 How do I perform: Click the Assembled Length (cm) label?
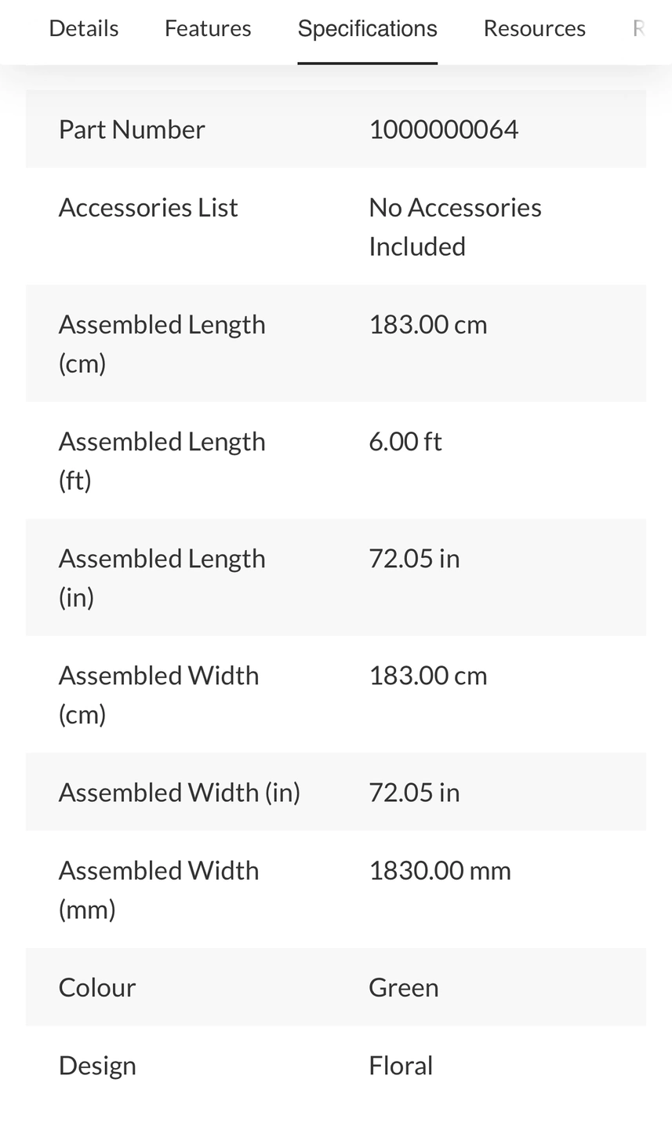click(162, 343)
